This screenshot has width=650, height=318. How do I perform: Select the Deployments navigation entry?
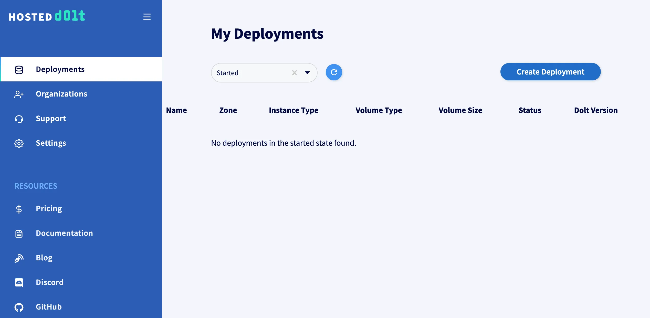pos(60,69)
